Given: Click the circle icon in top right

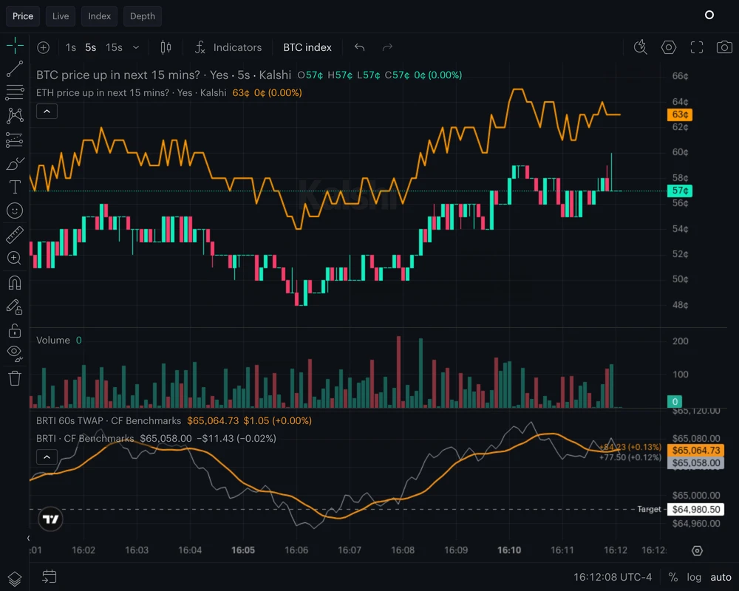Looking at the screenshot, I should click(x=709, y=15).
